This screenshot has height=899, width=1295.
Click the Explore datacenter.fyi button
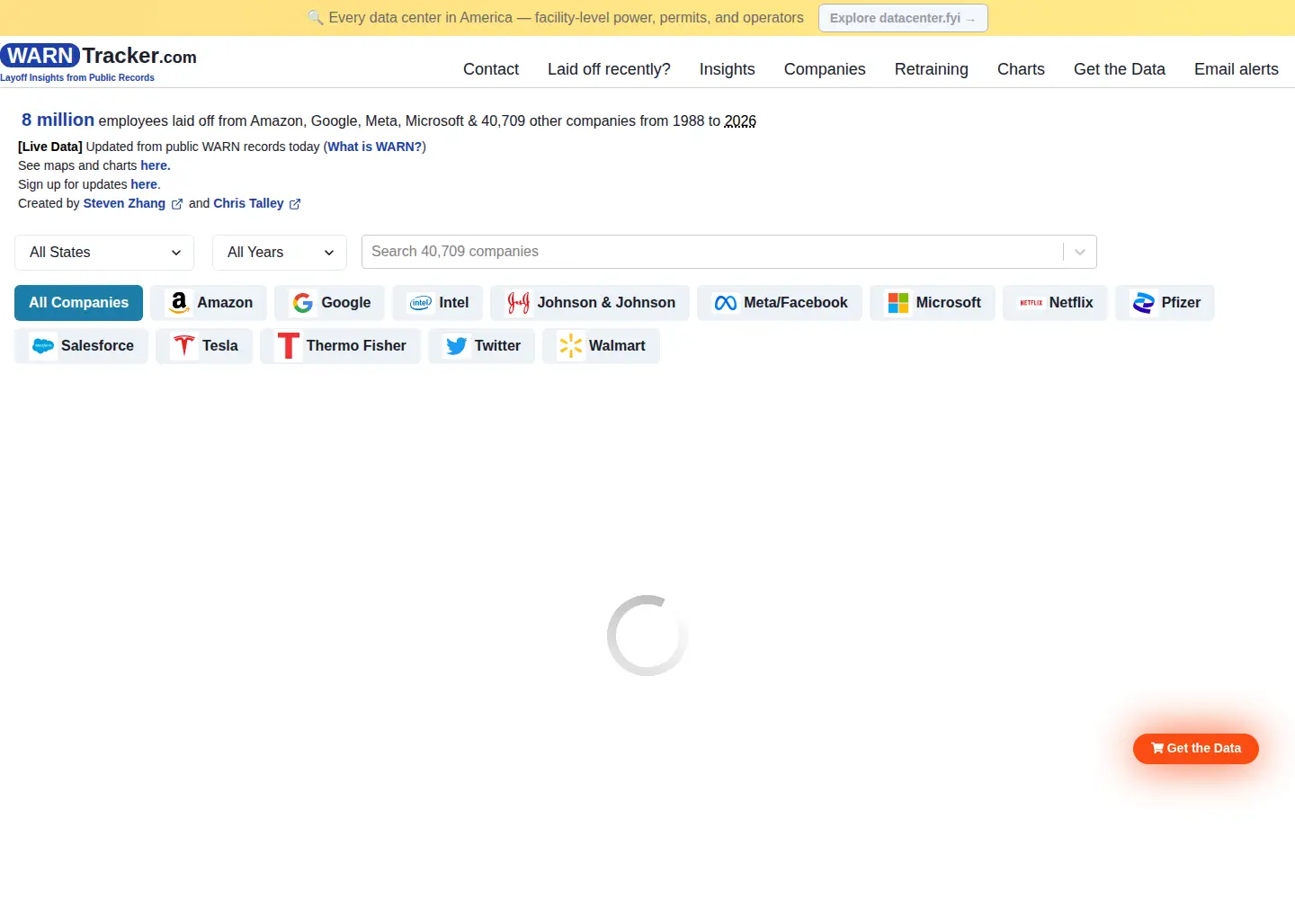coord(903,18)
